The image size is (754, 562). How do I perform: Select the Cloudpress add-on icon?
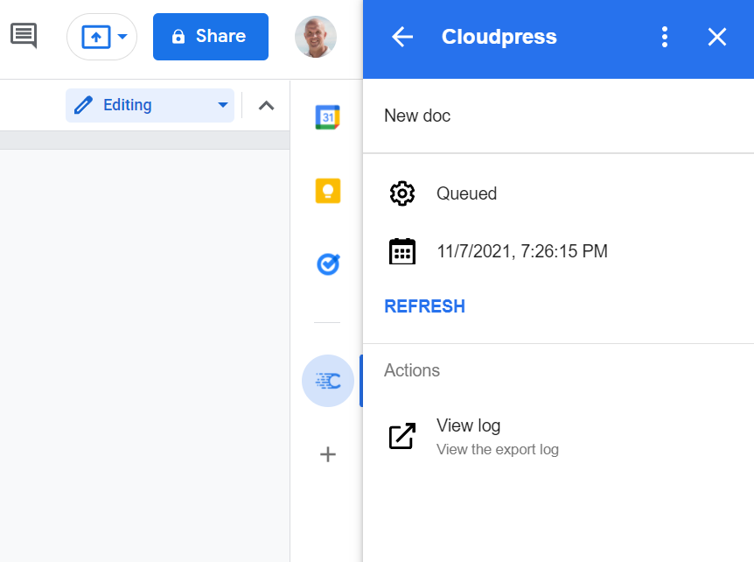[328, 381]
